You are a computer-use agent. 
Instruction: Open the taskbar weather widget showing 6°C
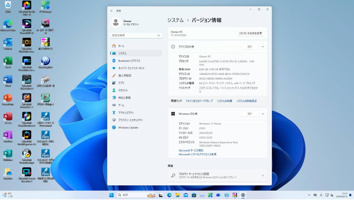[8, 195]
